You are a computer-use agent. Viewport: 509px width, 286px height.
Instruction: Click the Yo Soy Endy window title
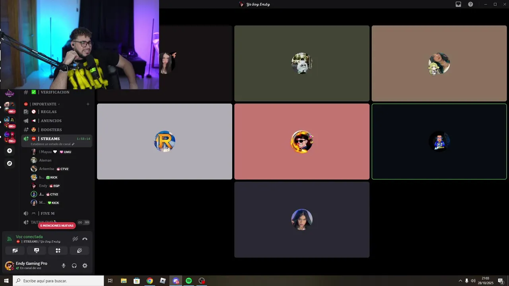click(x=258, y=4)
